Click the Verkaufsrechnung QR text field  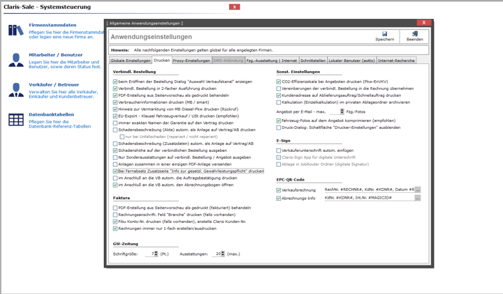370,189
